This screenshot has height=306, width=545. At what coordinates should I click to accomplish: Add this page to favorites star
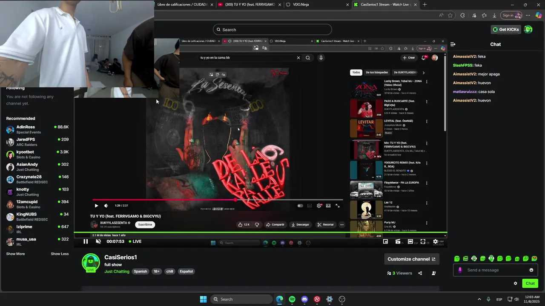[x=450, y=15]
